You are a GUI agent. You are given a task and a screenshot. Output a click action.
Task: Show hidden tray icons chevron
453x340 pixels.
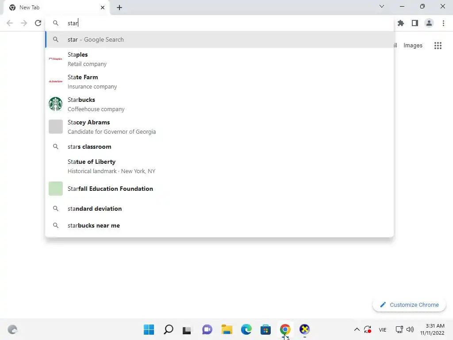coord(357,329)
